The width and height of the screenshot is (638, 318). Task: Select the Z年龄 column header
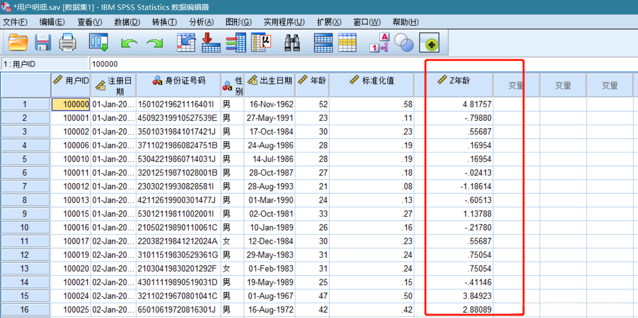(x=454, y=85)
